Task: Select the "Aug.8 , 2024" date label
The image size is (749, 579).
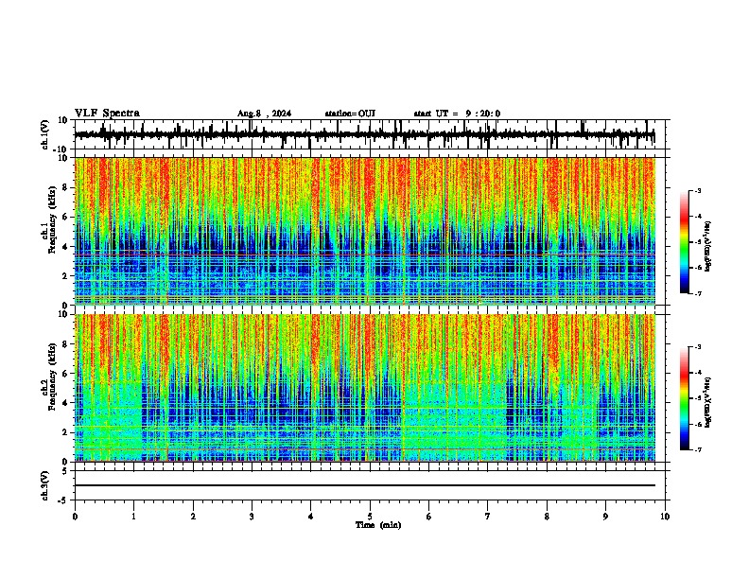Action: 264,114
